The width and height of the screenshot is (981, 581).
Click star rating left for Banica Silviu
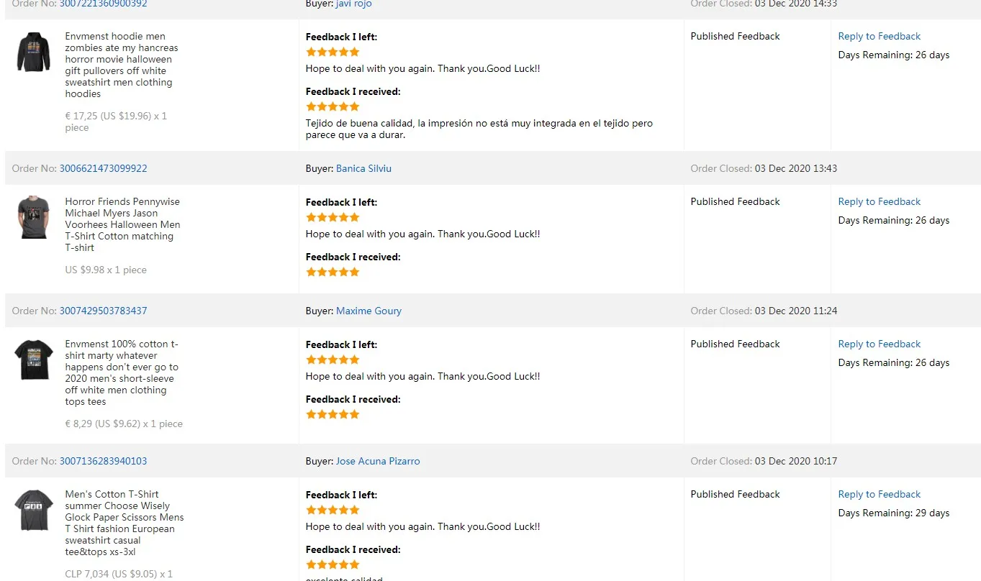pos(333,217)
